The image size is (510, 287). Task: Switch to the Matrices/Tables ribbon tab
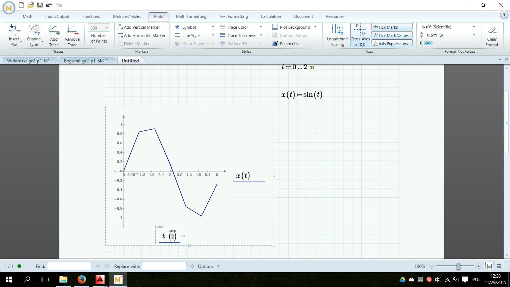tap(127, 16)
